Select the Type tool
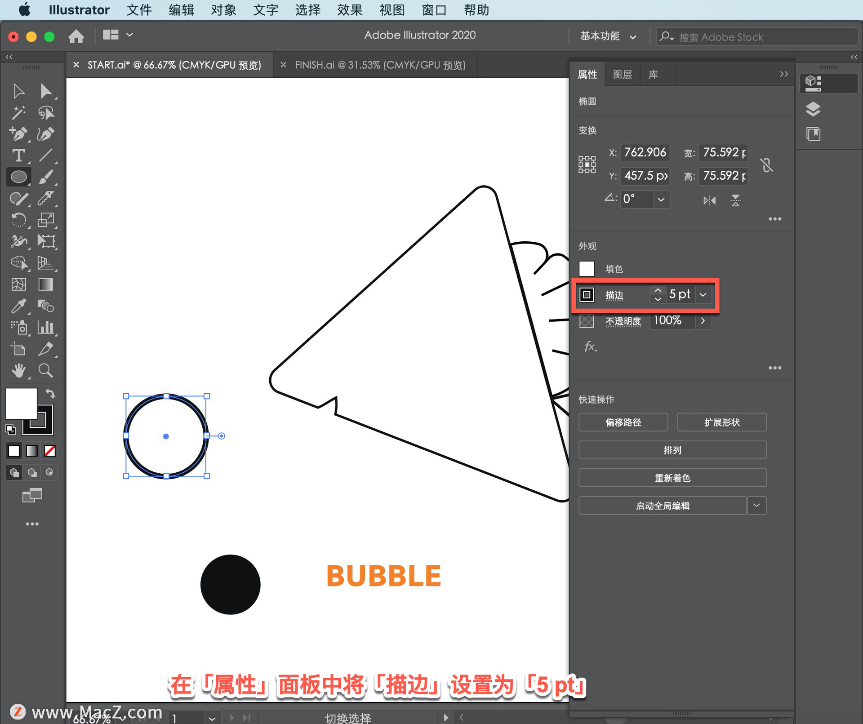Screen dimensions: 863x724 pos(18,155)
